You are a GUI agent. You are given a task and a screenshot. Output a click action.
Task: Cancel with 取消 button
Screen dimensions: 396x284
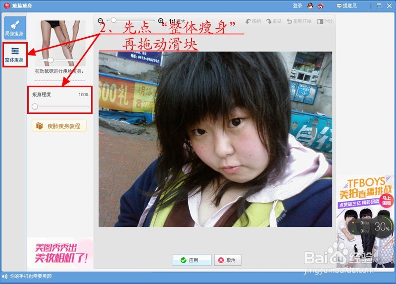point(228,260)
